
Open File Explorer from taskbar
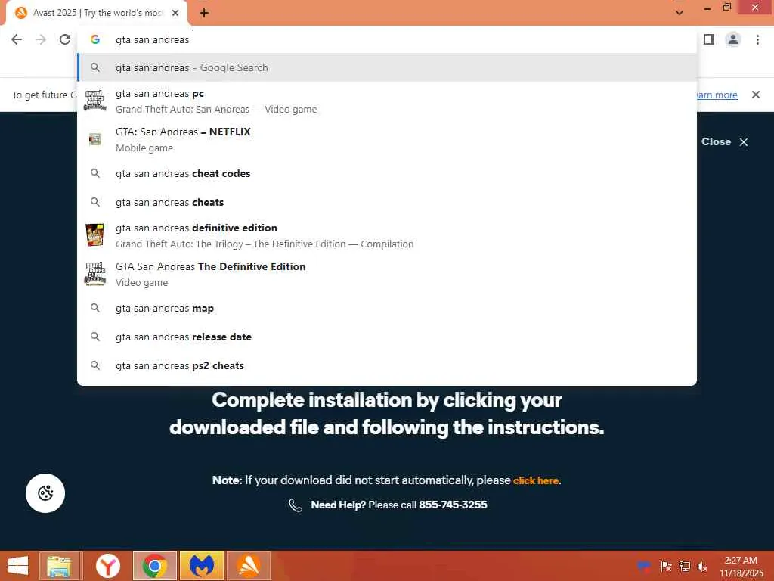(59, 566)
